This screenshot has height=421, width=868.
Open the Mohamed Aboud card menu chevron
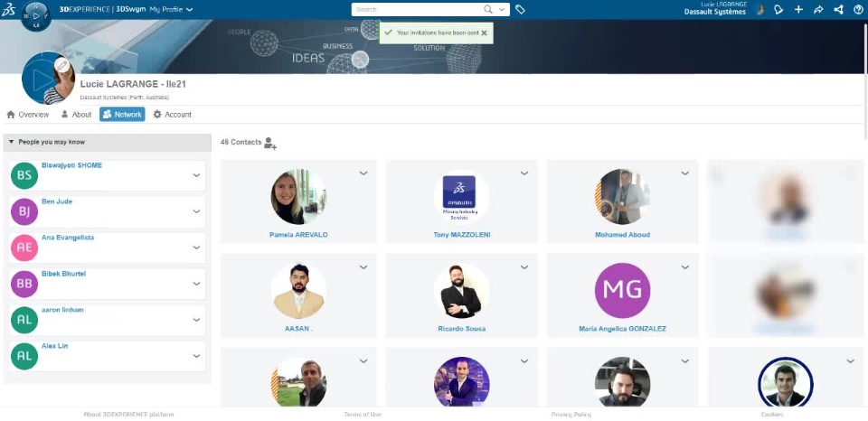[x=684, y=173]
